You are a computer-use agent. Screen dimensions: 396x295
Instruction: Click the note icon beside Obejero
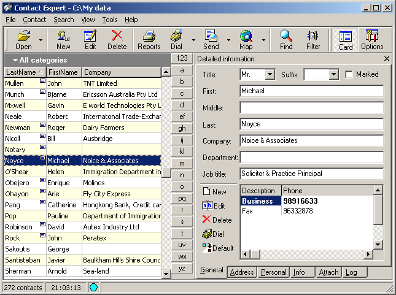(x=43, y=180)
